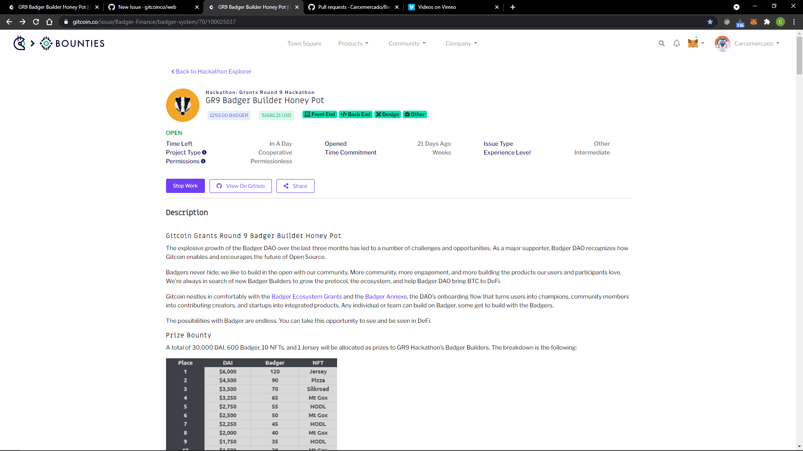Click the MetaMask extension in the toolbar
Image resolution: width=803 pixels, height=451 pixels.
754,22
